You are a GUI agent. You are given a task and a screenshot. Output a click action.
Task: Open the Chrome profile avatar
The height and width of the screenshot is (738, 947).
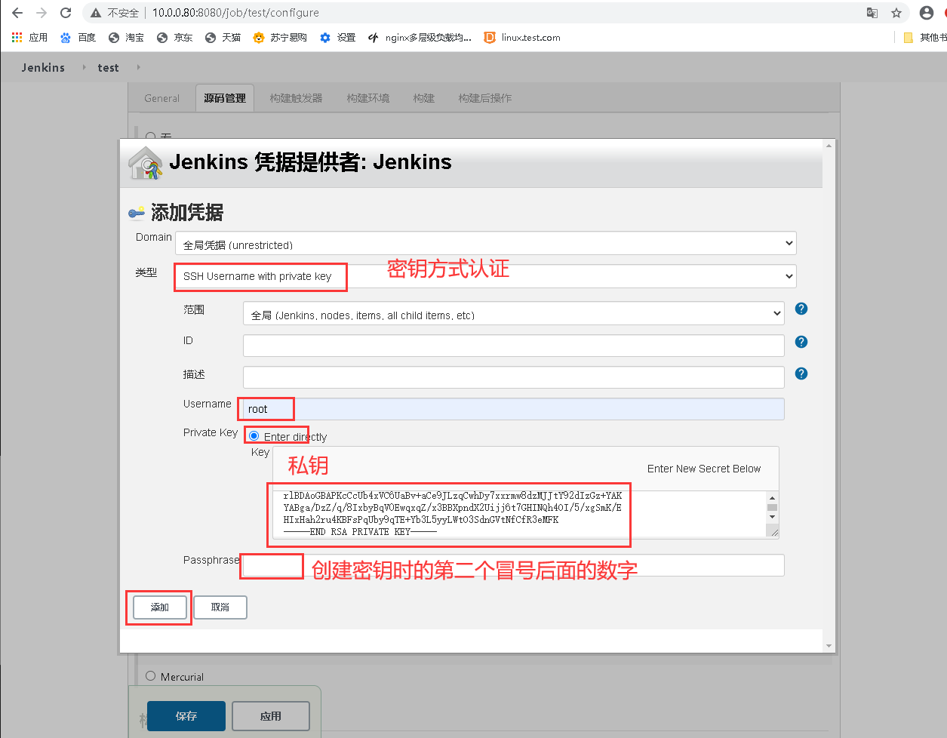point(927,13)
